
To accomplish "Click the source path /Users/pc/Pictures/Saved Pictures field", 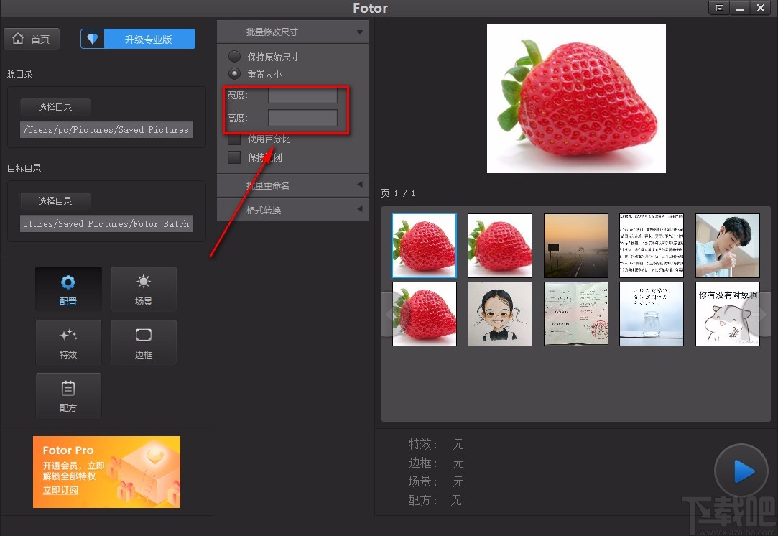I will point(106,129).
